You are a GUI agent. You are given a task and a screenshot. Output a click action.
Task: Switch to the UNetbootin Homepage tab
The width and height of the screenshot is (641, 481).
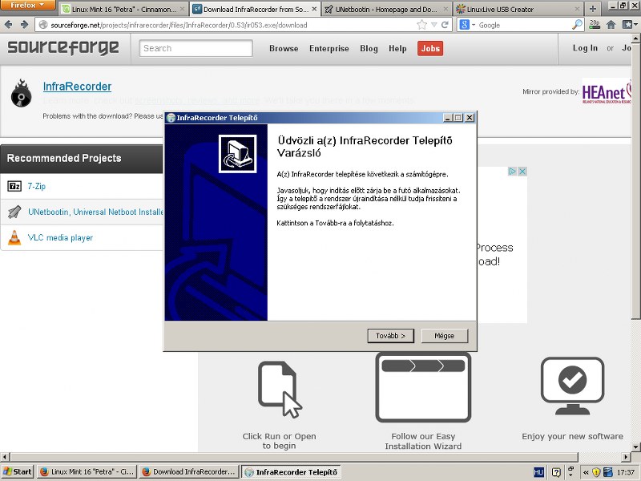pyautogui.click(x=387, y=9)
